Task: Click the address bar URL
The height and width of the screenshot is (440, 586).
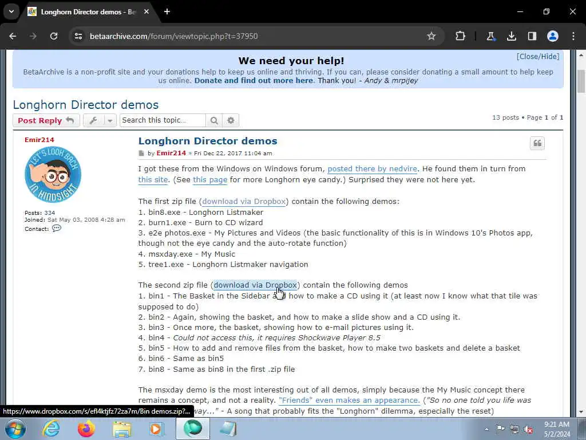Action: (x=174, y=36)
